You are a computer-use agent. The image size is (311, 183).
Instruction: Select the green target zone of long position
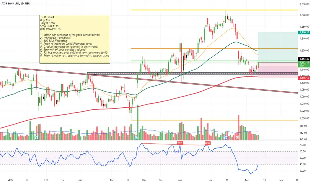pyautogui.click(x=278, y=47)
